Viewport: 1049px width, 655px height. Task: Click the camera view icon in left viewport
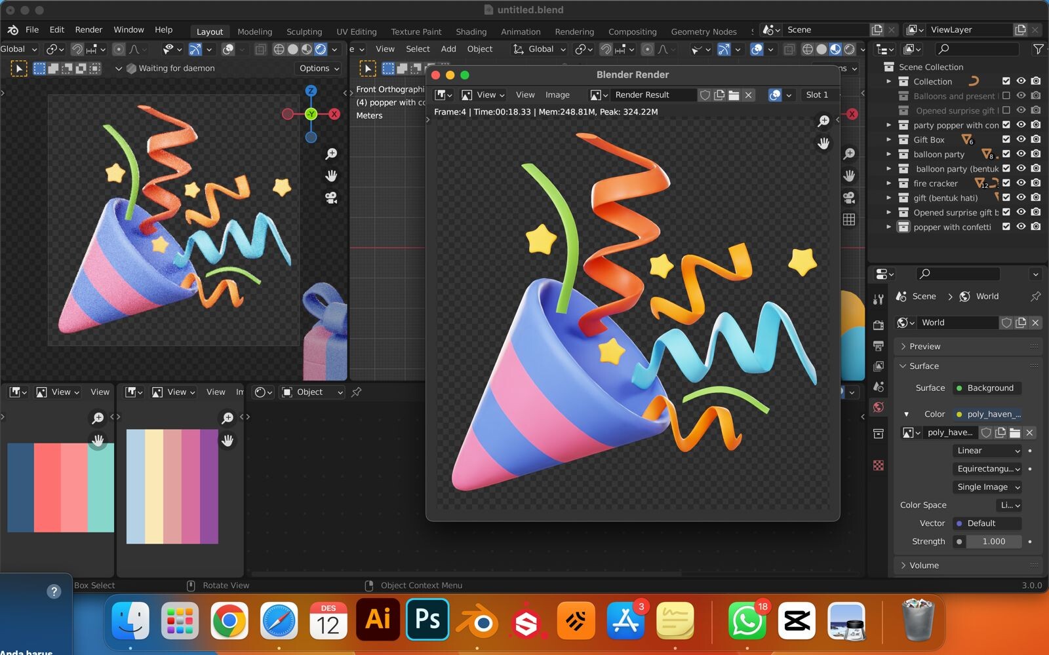pos(331,198)
